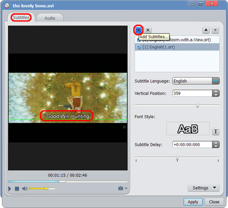
Task: Click the video seek bar handle
Action: 62,182
